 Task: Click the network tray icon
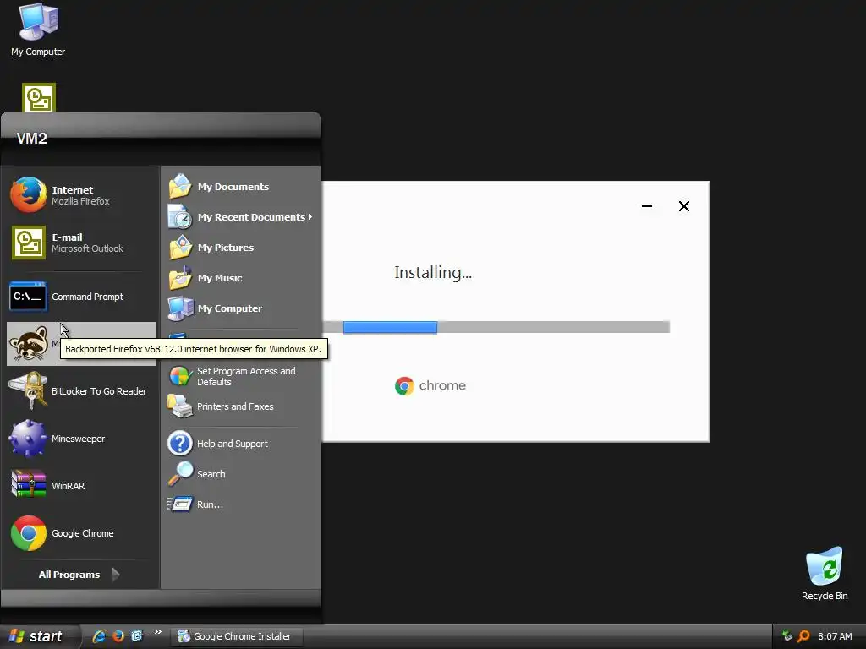coord(787,636)
